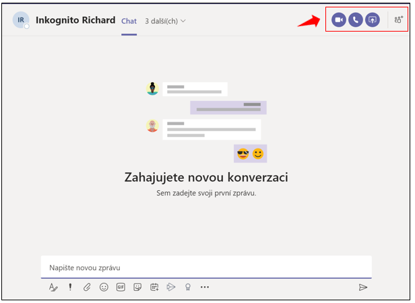Mark message as important with exclamation icon
Viewport: 415px width, 303px height.
coord(70,287)
